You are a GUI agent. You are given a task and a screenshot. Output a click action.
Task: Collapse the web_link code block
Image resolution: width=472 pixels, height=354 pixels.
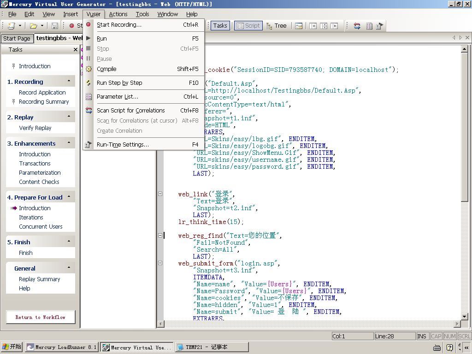160,194
